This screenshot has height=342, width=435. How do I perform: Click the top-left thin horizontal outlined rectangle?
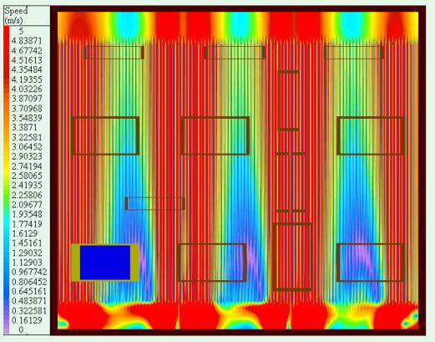click(x=114, y=53)
